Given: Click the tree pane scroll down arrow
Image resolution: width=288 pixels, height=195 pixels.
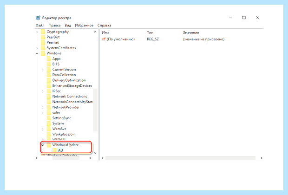Looking at the screenshot, I should click(95, 153).
